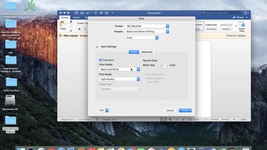
Task: Click the search magnifier icon
Action: pyautogui.click(x=203, y=13)
